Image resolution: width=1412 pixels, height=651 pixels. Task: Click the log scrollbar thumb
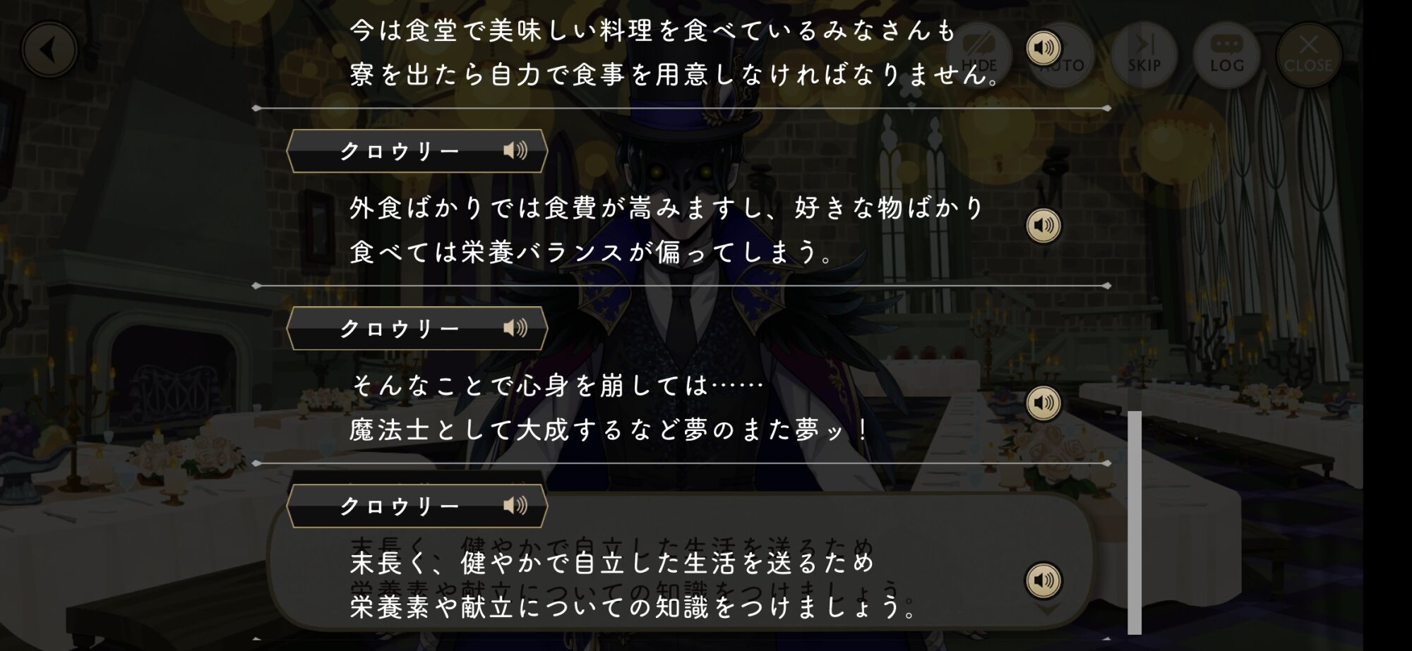click(1135, 523)
